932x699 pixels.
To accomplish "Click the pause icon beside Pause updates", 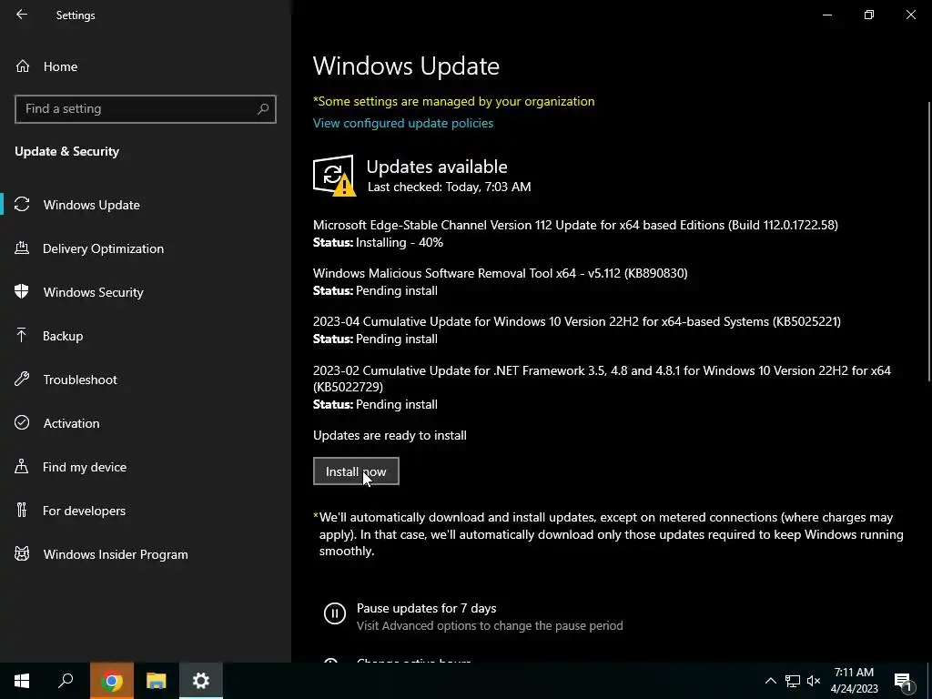I will 335,613.
